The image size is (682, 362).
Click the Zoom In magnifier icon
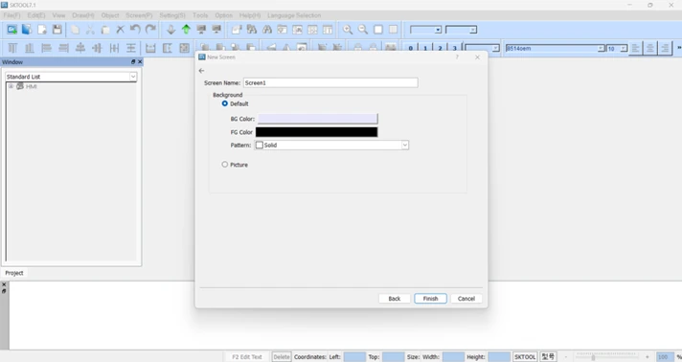pos(348,30)
